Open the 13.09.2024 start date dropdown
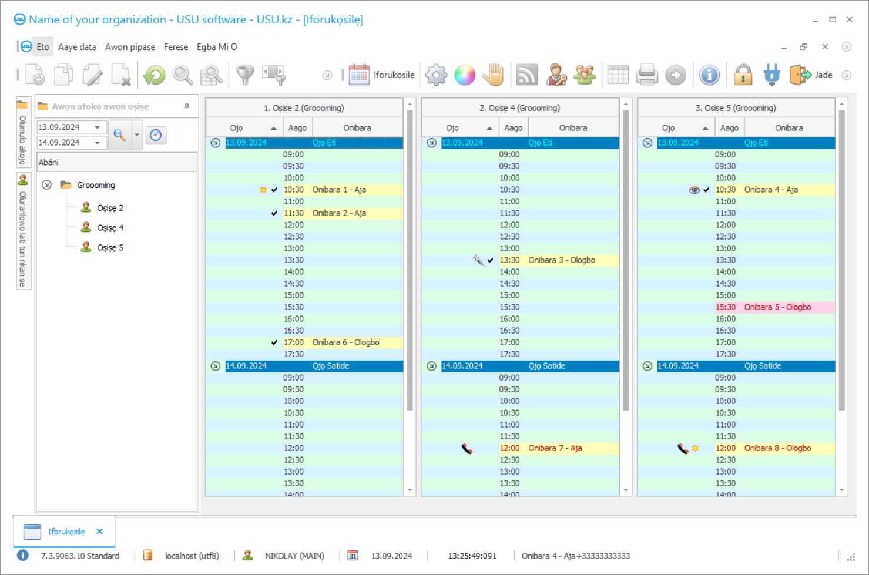 [x=97, y=127]
